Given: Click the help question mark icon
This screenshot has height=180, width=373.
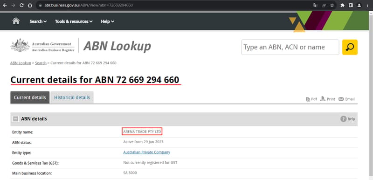Looking at the screenshot, I should click(x=343, y=119).
